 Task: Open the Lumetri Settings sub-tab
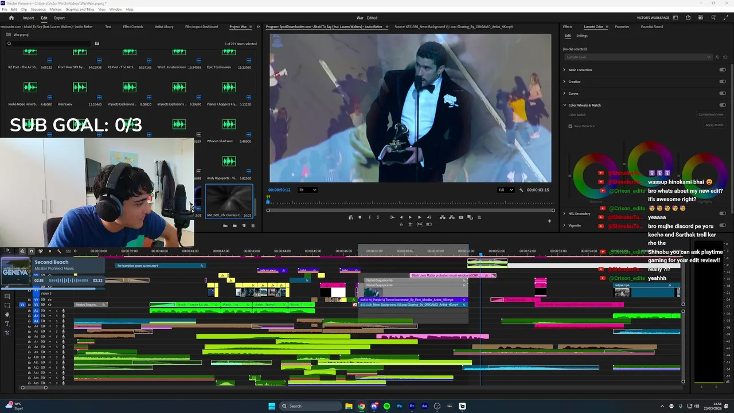coord(581,36)
